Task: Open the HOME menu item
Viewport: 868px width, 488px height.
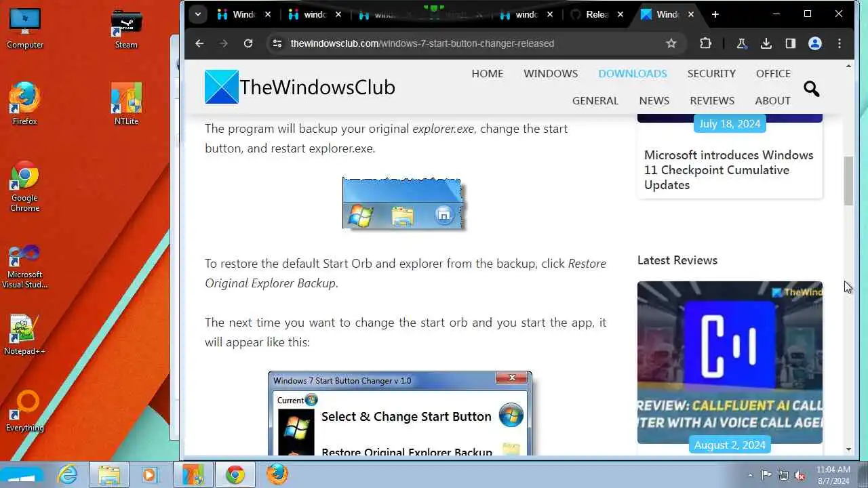Action: coord(487,73)
